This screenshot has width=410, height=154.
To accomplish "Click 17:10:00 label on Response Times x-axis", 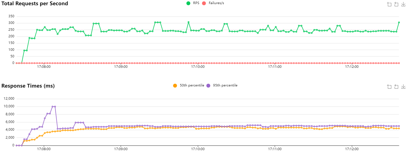I will pyautogui.click(x=198, y=149).
